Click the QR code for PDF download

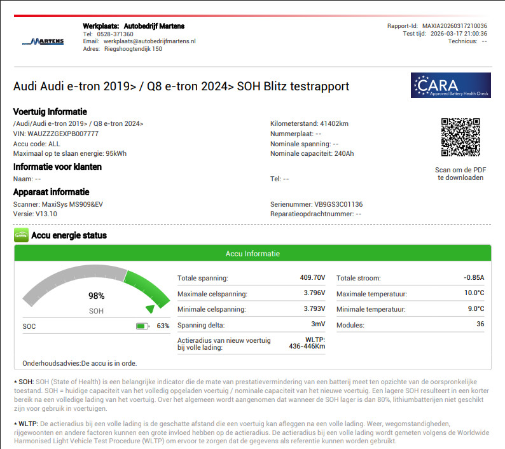coord(460,137)
